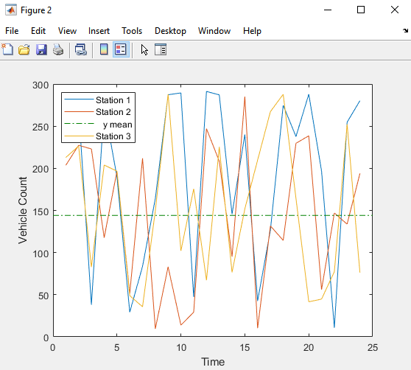Select the Edit Plot arrow tool

[144, 49]
